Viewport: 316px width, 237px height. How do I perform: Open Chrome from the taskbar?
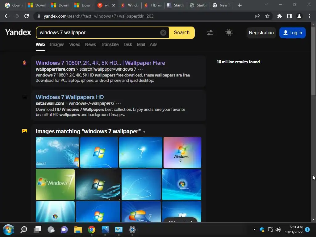(x=91, y=230)
